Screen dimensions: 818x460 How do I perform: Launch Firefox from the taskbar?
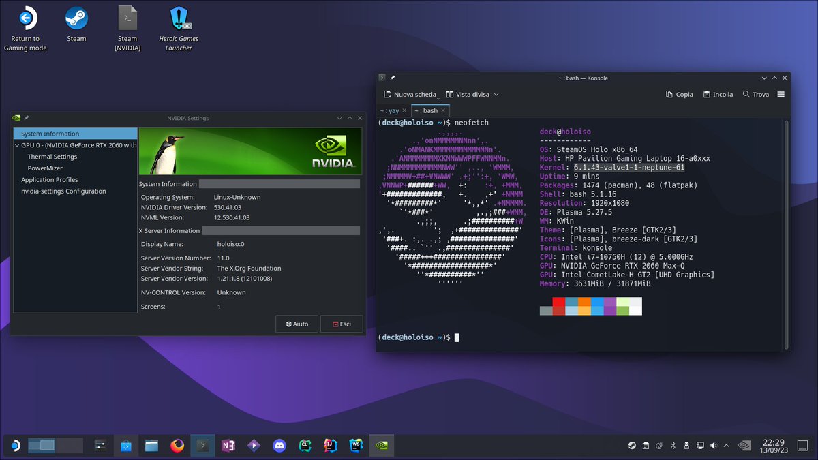[177, 446]
